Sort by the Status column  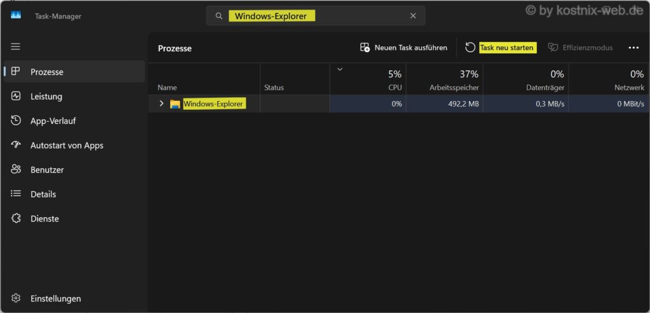click(295, 78)
